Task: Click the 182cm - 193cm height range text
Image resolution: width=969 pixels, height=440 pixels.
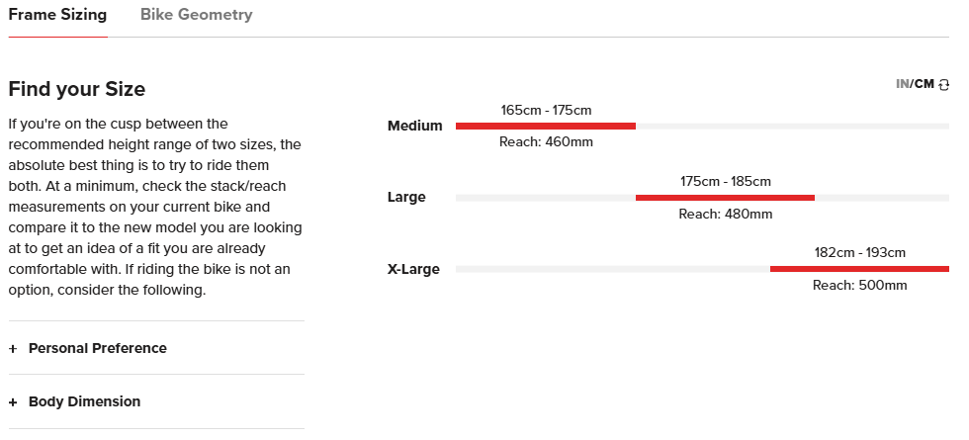Action: (x=859, y=252)
